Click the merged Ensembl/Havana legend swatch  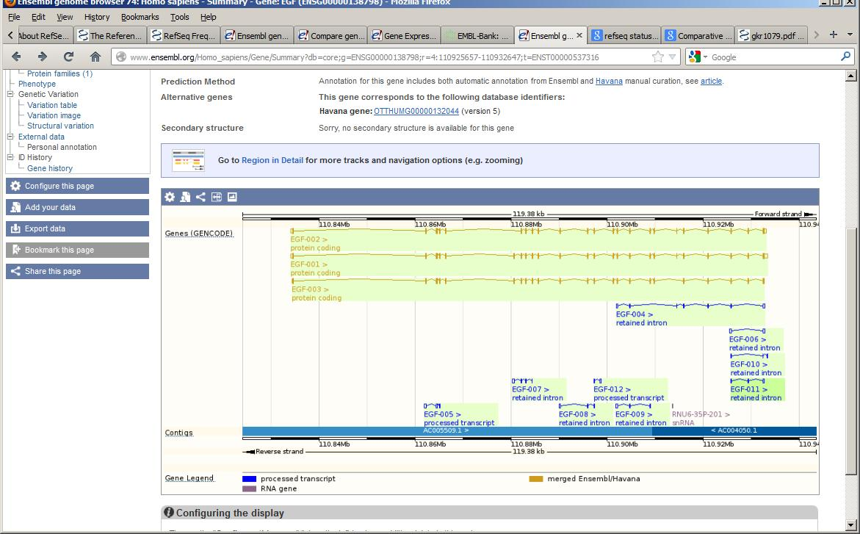[x=536, y=479]
